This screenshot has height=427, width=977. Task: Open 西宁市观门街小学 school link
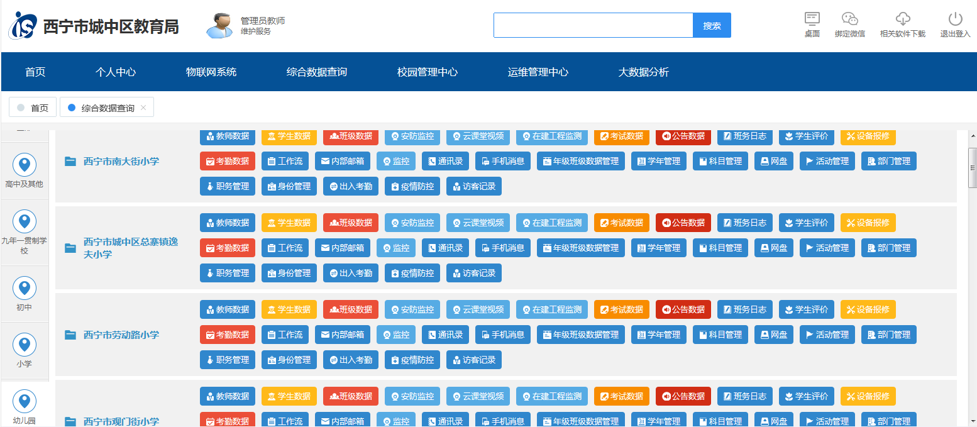pos(121,421)
